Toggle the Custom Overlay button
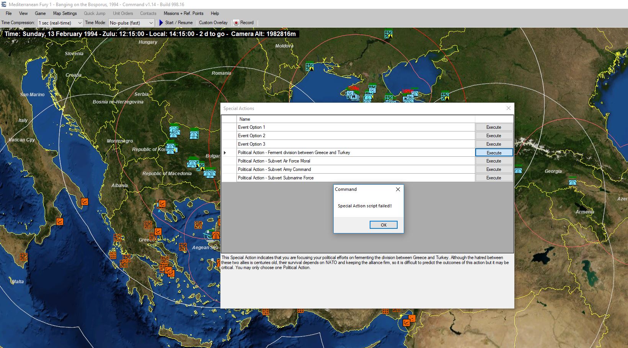This screenshot has height=348, width=628. tap(213, 23)
